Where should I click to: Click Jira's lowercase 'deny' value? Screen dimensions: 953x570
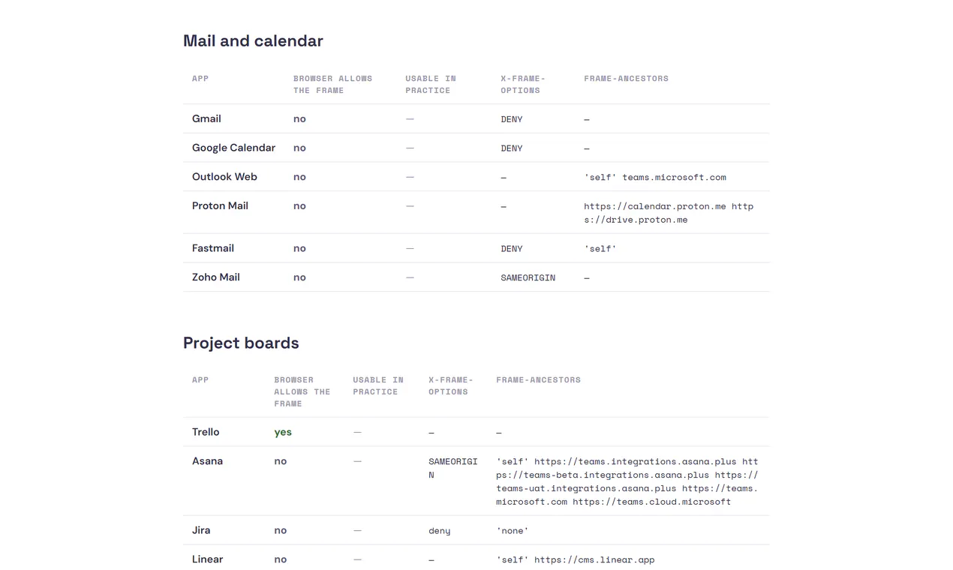click(x=440, y=531)
